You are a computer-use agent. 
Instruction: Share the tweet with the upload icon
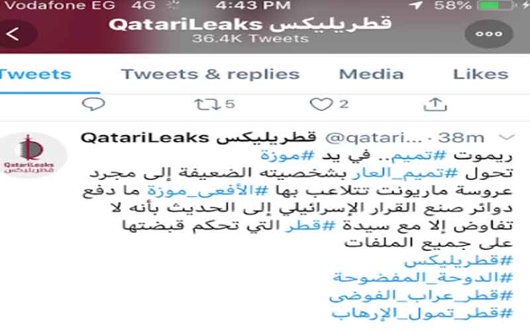[x=435, y=105]
